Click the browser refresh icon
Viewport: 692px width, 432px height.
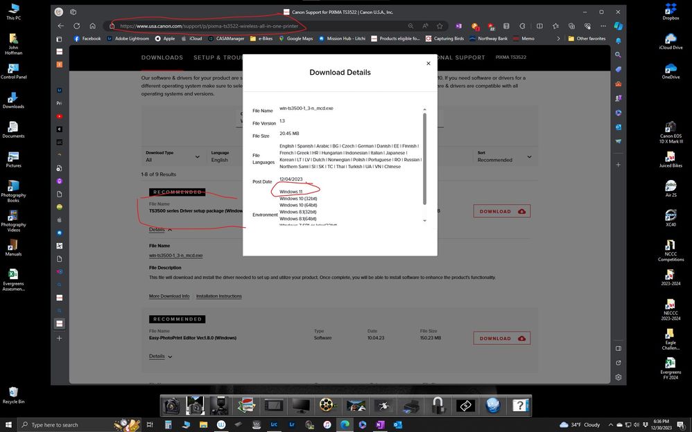pos(76,26)
